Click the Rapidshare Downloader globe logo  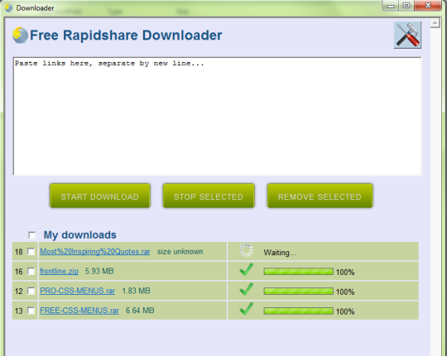point(20,35)
